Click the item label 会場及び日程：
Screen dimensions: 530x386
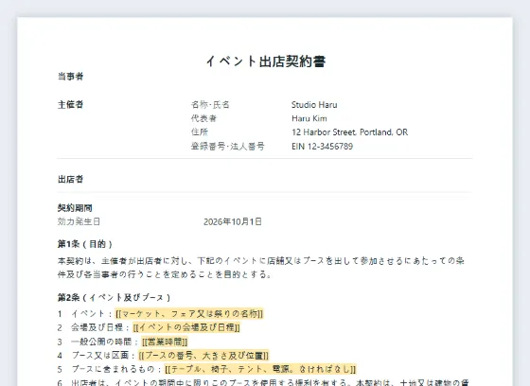(100, 327)
